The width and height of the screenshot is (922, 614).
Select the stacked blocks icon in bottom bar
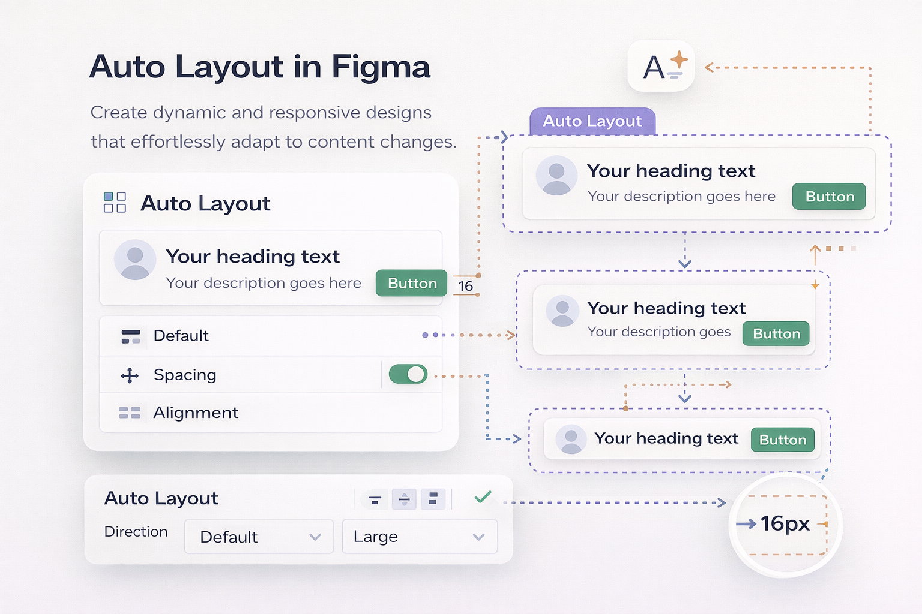click(433, 499)
